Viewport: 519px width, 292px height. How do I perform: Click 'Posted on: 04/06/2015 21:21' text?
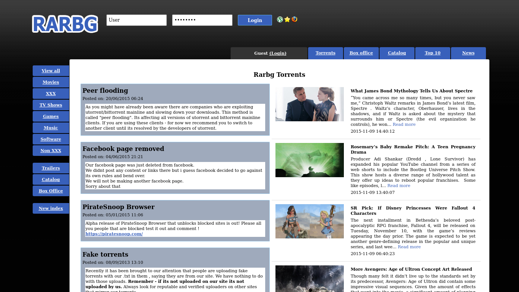tap(113, 157)
